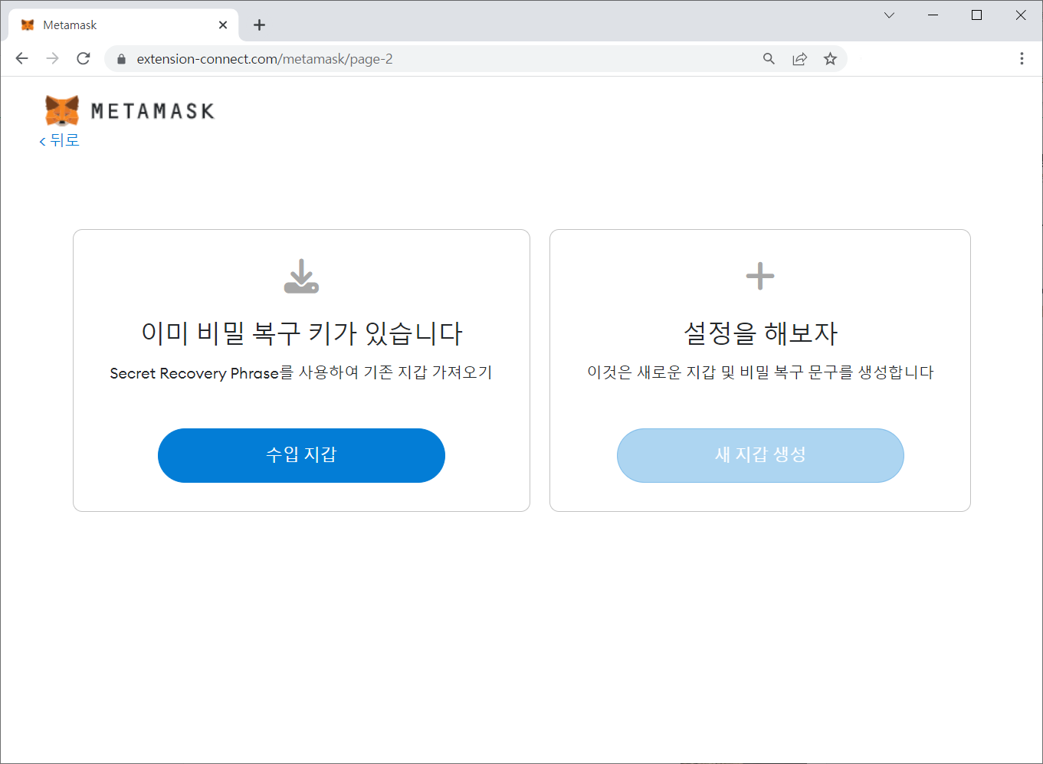Click the Secret Recovery Phrase description text

pyautogui.click(x=301, y=373)
